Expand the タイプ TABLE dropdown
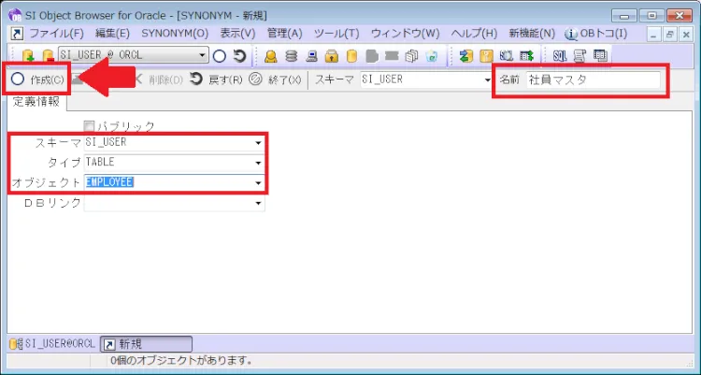701x375 pixels. (258, 163)
